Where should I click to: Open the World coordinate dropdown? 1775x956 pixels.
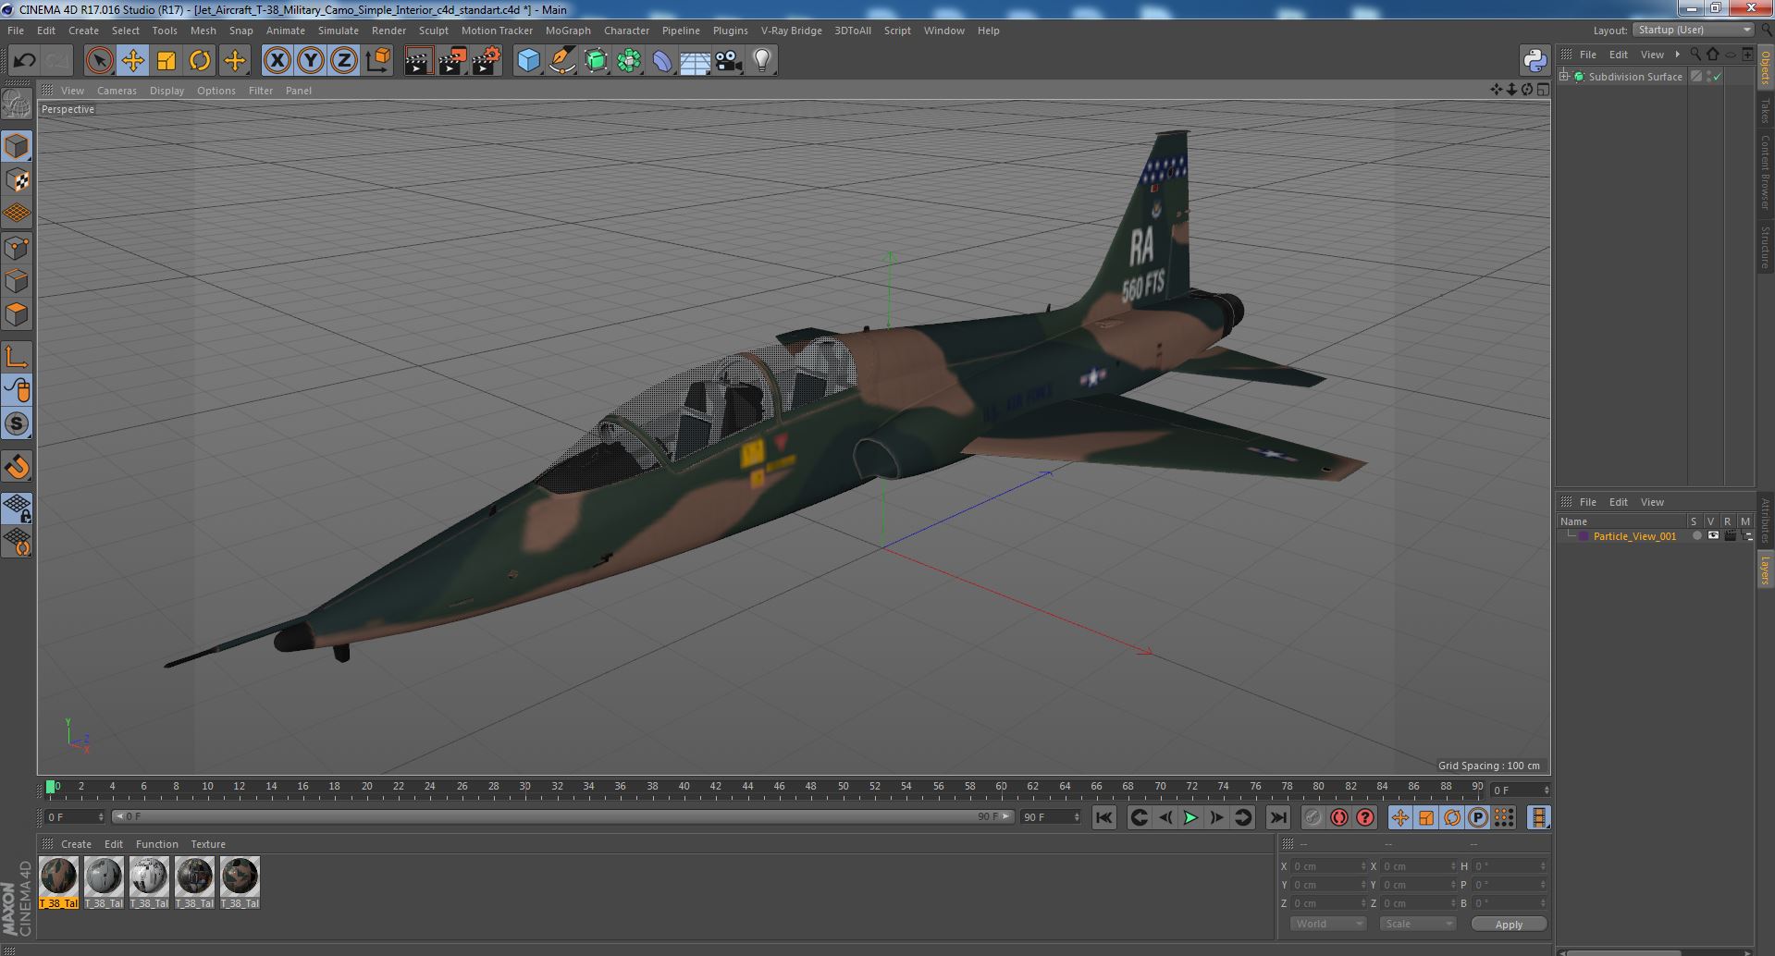click(1328, 924)
